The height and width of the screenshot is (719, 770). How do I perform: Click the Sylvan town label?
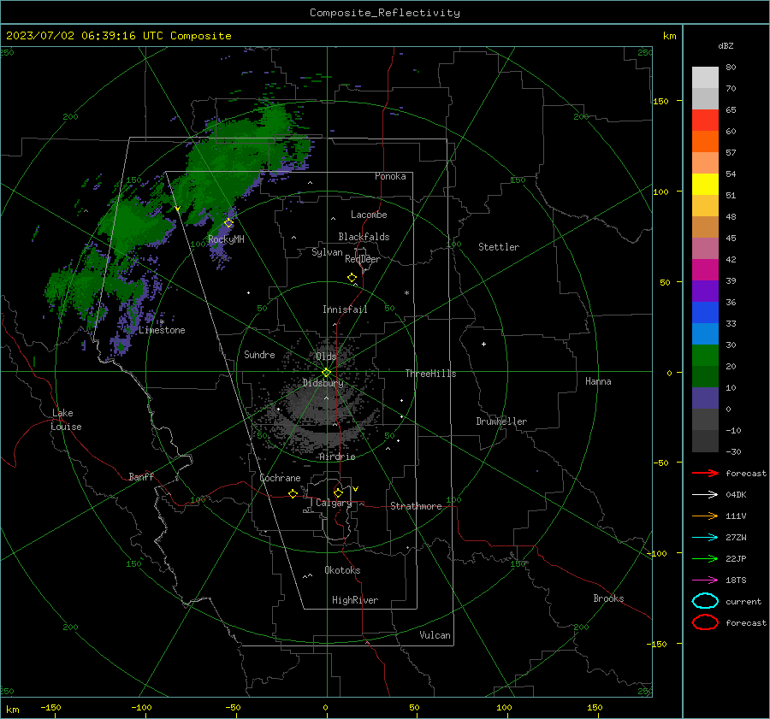click(327, 252)
